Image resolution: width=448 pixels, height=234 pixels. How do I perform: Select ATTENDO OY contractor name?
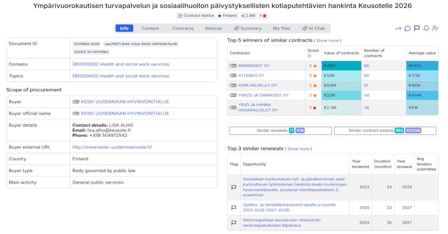[251, 75]
